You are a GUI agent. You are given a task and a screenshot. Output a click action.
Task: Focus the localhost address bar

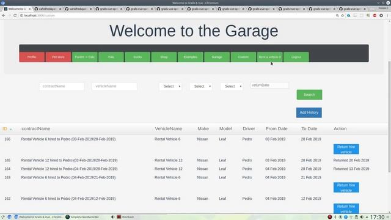point(175,15)
